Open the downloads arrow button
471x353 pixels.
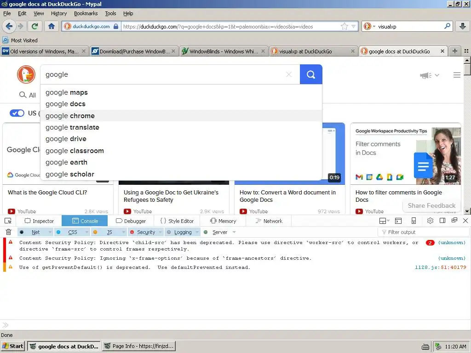pyautogui.click(x=463, y=26)
